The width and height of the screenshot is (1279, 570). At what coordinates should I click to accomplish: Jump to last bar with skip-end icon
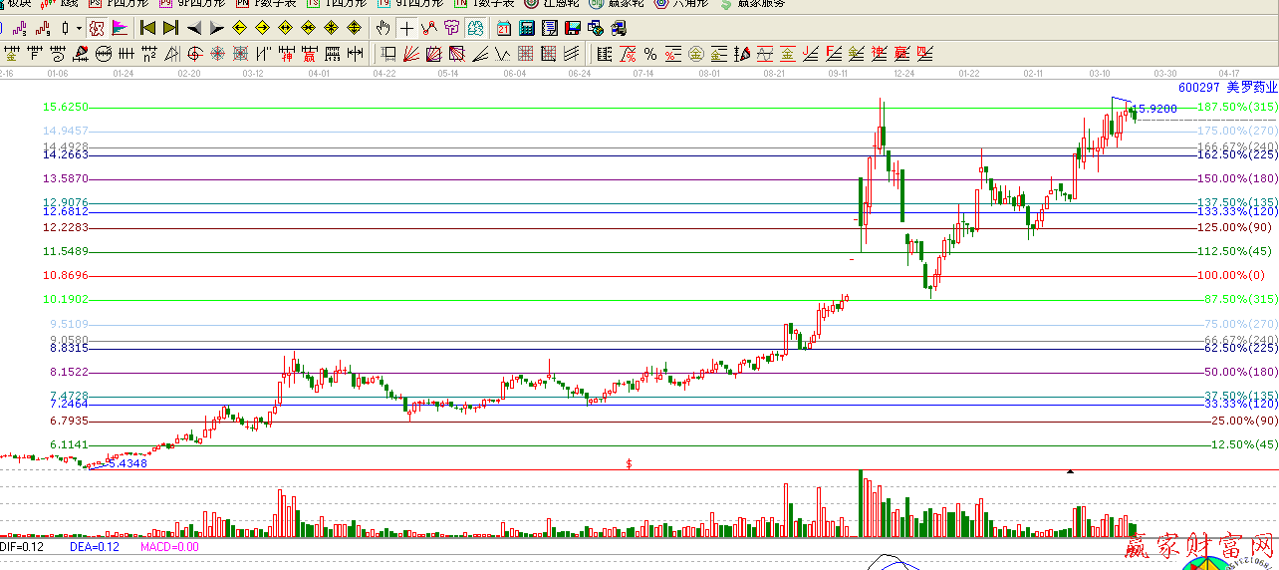[x=170, y=28]
